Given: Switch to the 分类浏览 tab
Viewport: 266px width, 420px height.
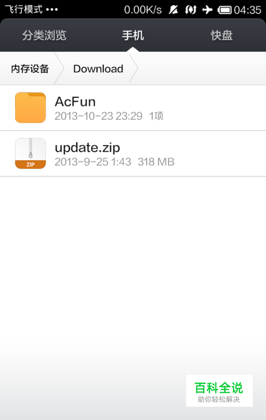Looking at the screenshot, I should point(44,35).
